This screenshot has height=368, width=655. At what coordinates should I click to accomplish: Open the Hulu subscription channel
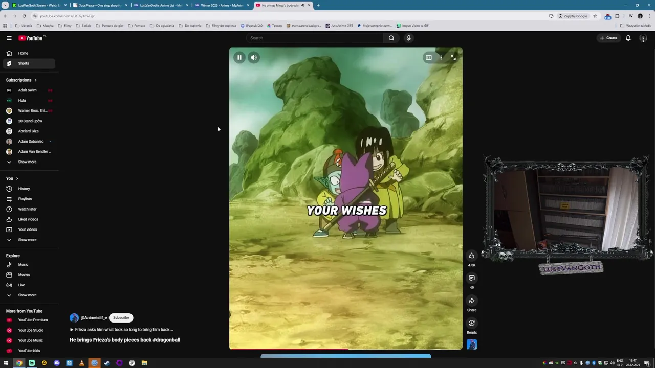29,101
